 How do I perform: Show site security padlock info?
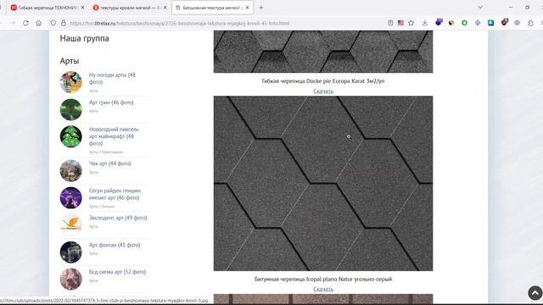tap(64, 23)
